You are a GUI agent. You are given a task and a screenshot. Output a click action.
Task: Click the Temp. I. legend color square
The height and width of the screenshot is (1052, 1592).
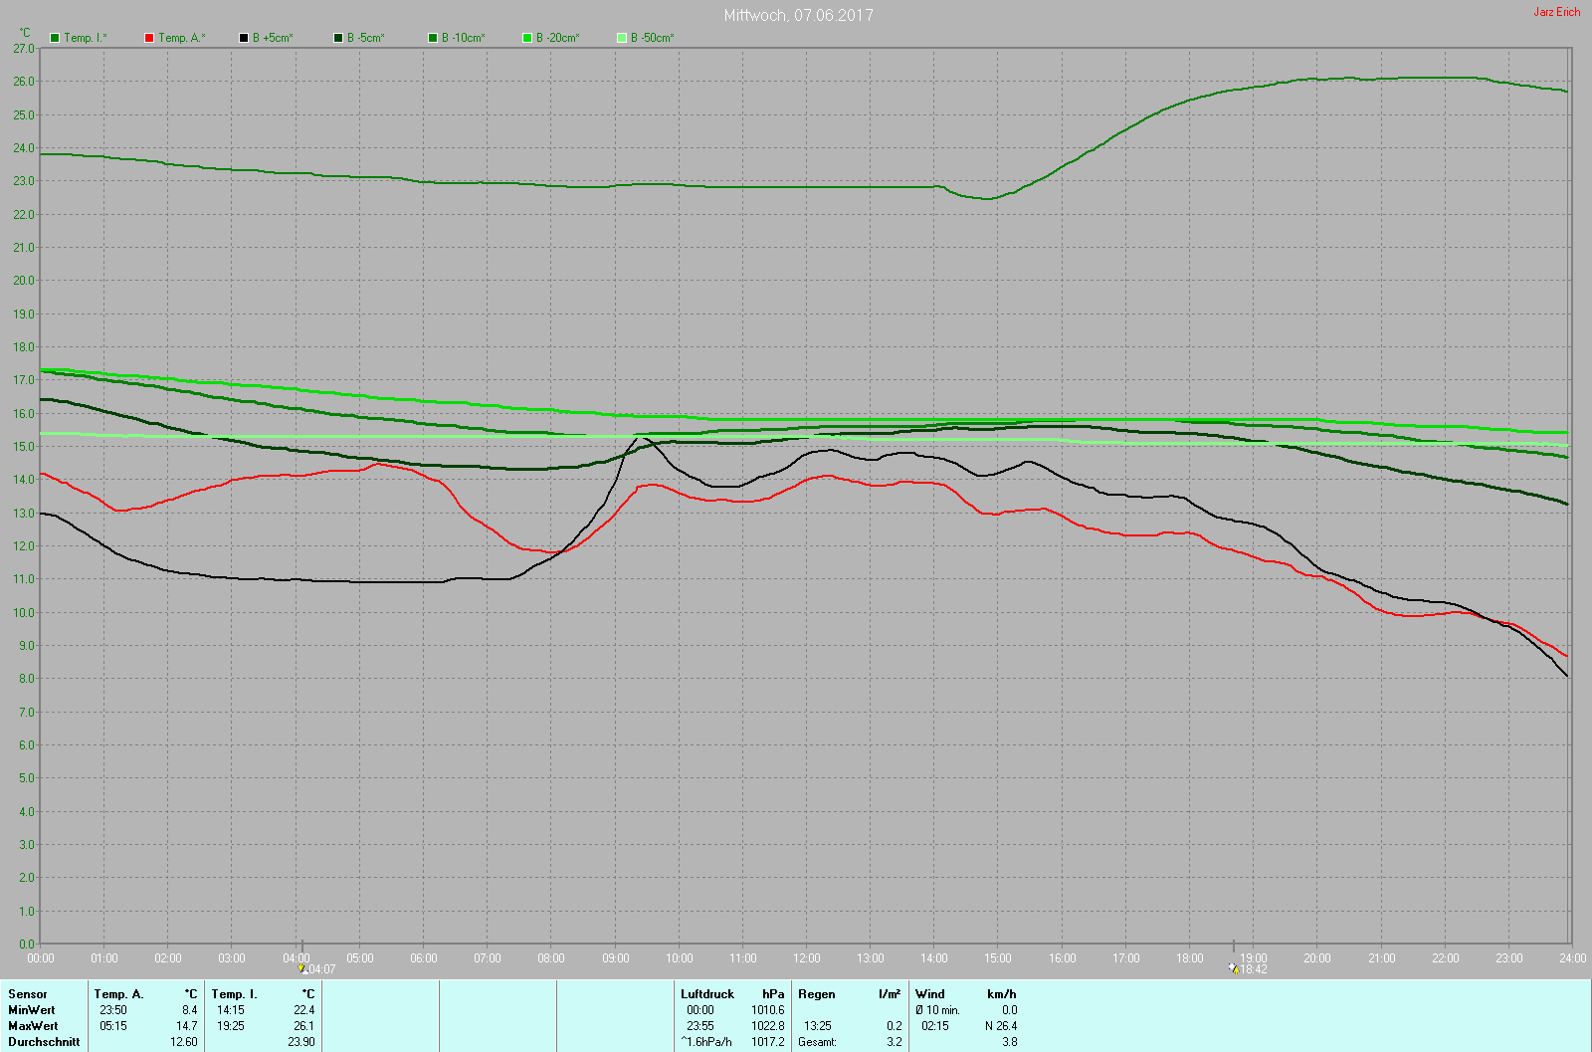(x=55, y=38)
